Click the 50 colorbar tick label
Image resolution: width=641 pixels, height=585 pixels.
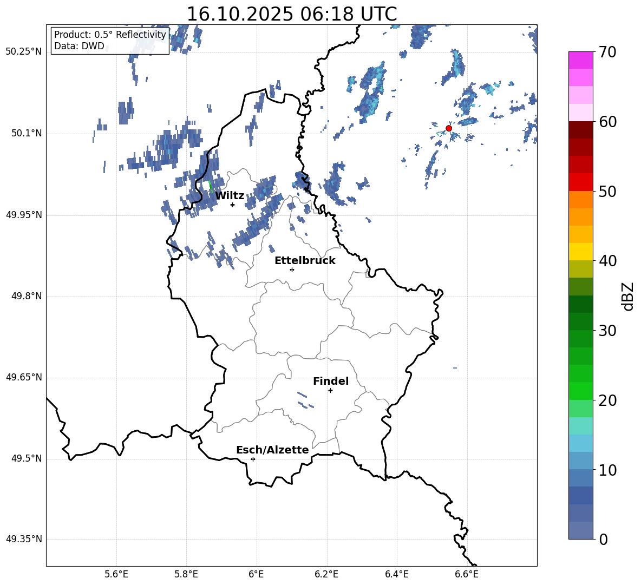pyautogui.click(x=607, y=191)
